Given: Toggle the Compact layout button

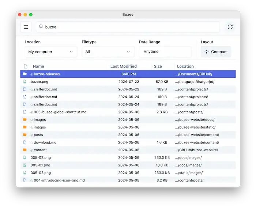Looking at the screenshot, I should [x=216, y=52].
